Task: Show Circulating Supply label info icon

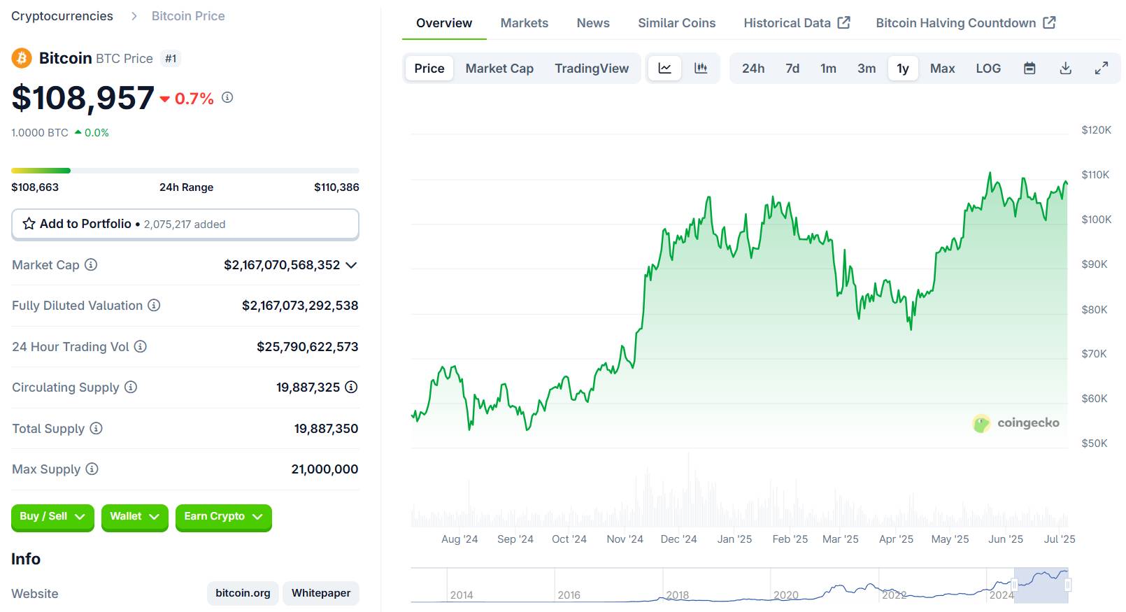Action: (x=131, y=387)
